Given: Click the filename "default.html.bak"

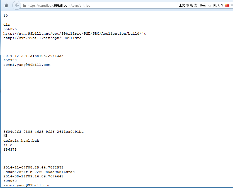Looking at the screenshot, I should [x=21, y=141].
